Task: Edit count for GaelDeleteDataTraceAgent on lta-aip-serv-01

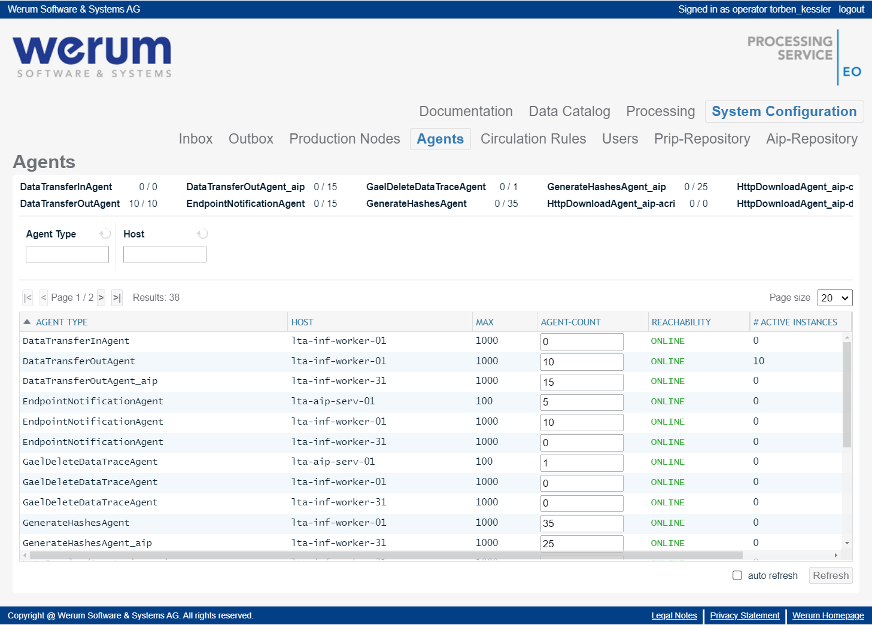Action: [582, 463]
